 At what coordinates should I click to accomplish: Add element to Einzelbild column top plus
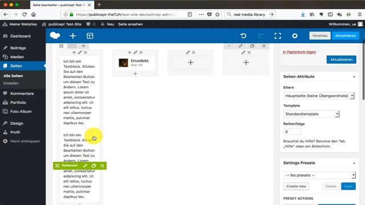(129, 52)
